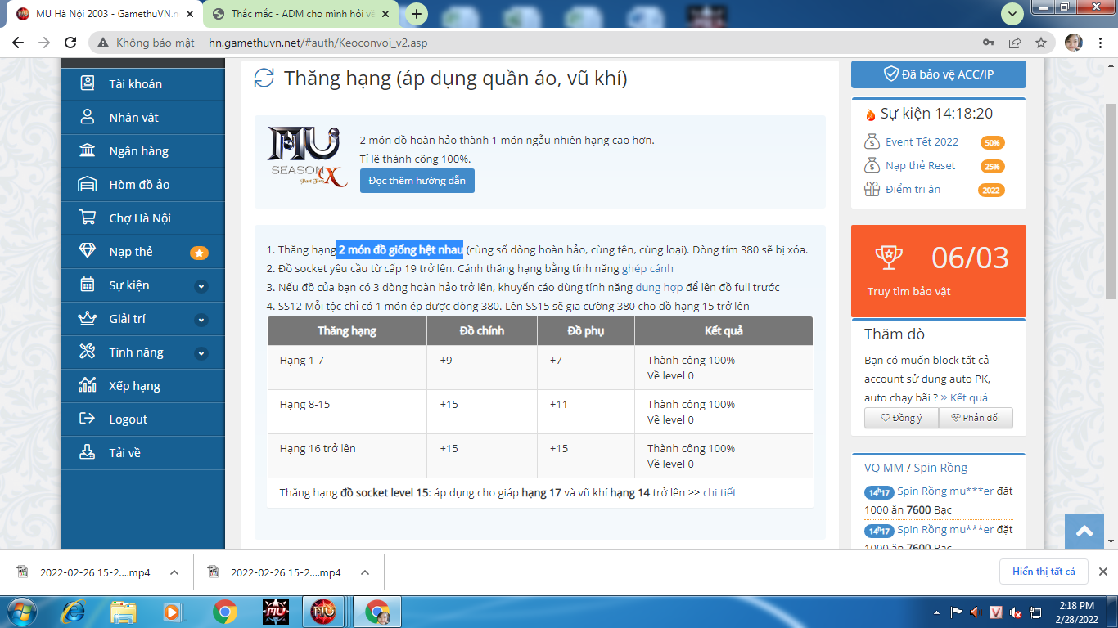1118x628 pixels.
Task: Bookmark this page with the star icon
Action: 1040,43
